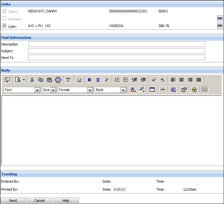Toggle the Client checkbox

[4, 11]
